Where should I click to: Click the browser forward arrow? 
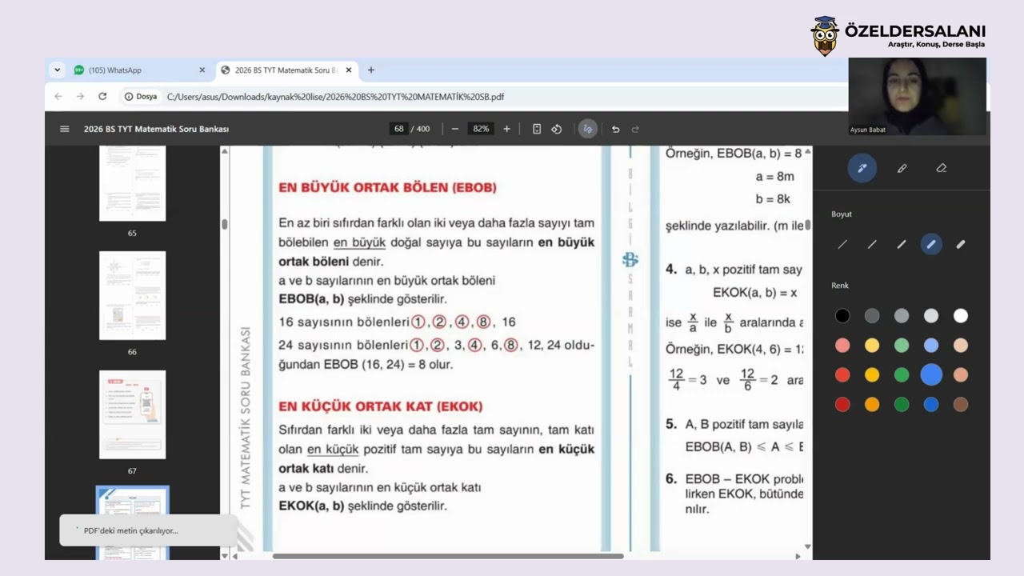(80, 96)
